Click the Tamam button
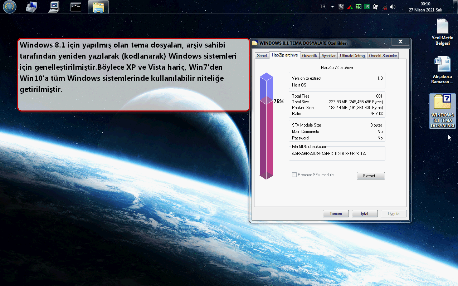The image size is (458, 286). 336,214
